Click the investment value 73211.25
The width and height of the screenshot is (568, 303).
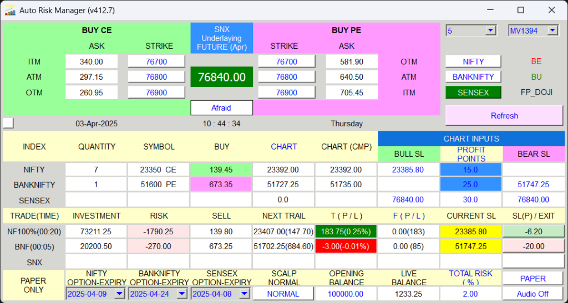(x=96, y=232)
